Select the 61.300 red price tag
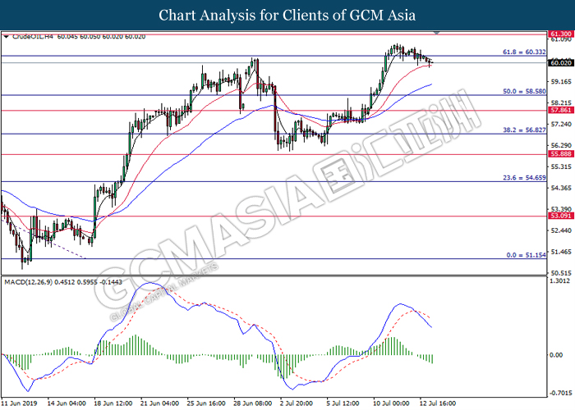 [x=561, y=34]
